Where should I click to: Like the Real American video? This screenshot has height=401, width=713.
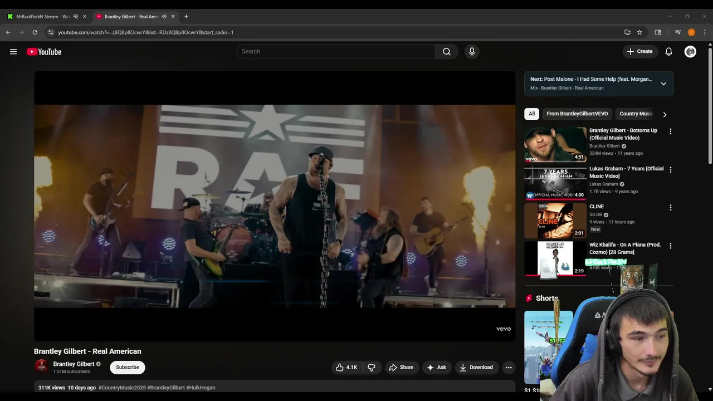point(346,367)
